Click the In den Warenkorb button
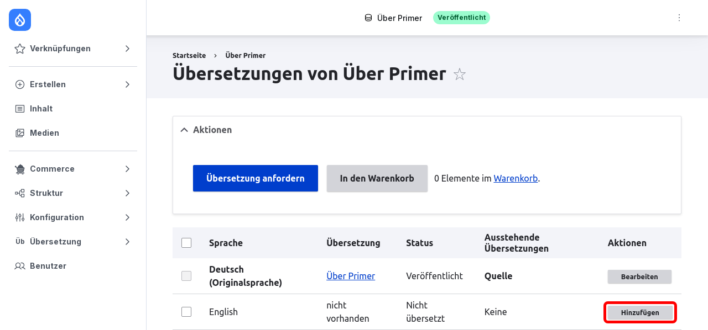This screenshot has height=330, width=708. pos(377,178)
